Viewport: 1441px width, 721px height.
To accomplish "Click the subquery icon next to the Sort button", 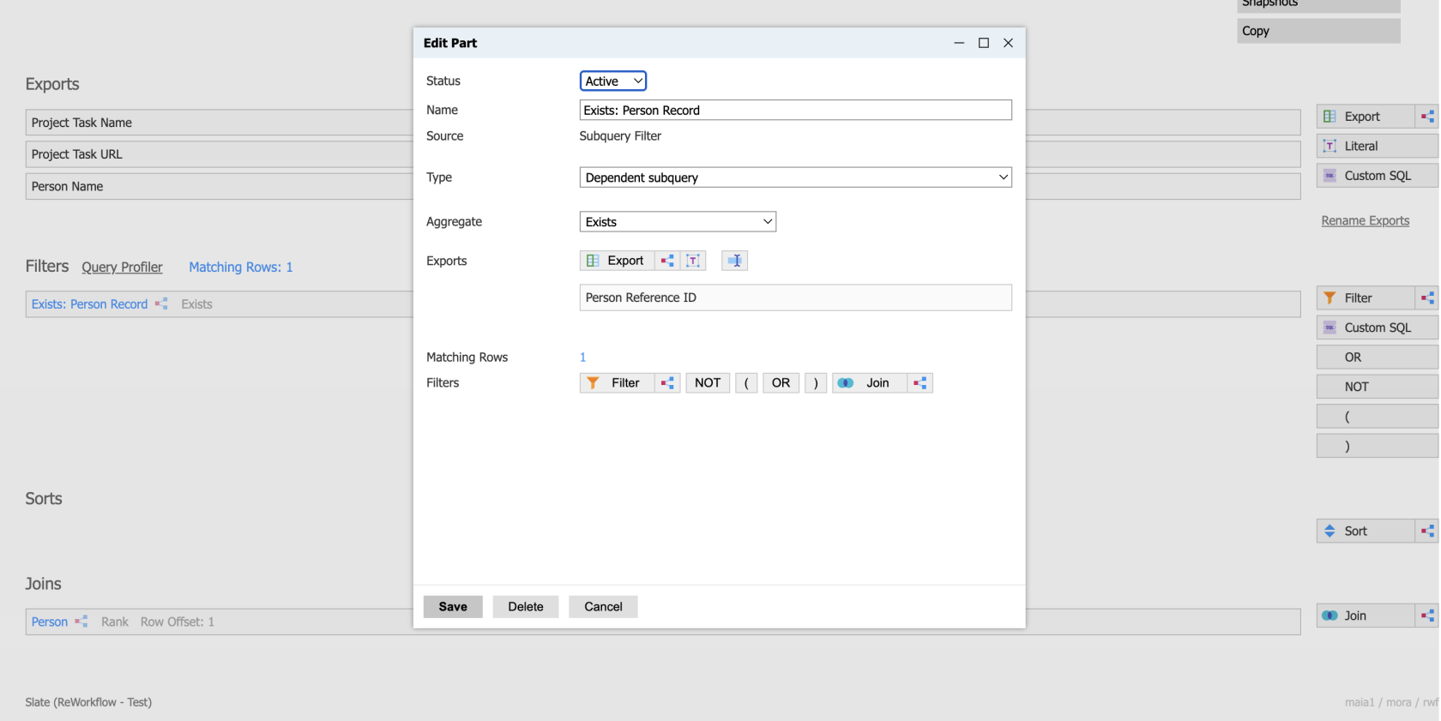I will click(x=1427, y=532).
